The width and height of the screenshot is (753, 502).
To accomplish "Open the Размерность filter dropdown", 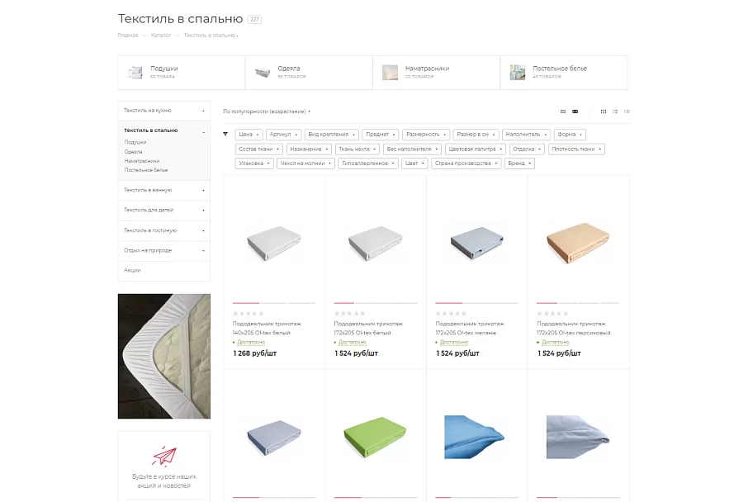I will coord(426,135).
